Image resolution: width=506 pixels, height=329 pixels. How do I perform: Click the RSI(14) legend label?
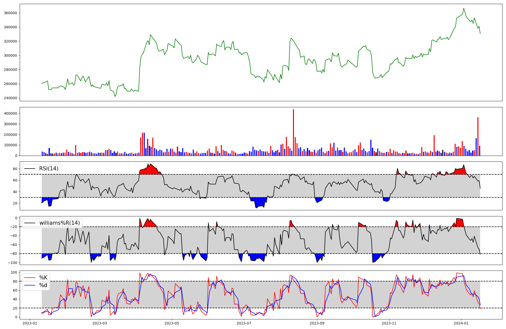tap(49, 169)
